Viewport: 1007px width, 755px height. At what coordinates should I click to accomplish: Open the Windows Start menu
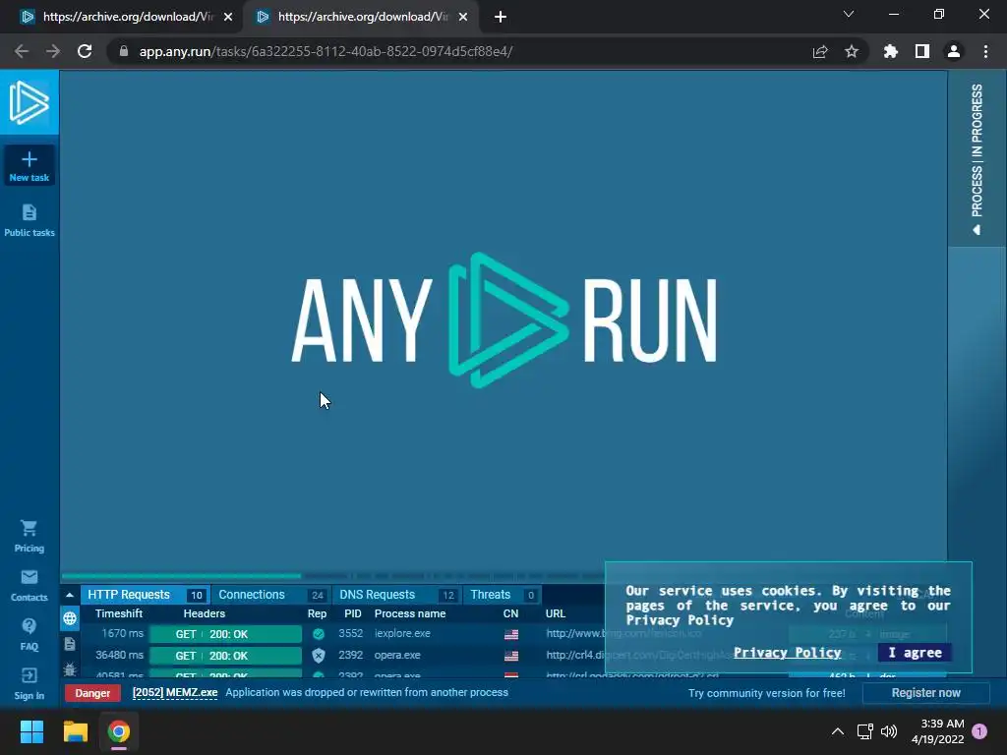tap(31, 731)
